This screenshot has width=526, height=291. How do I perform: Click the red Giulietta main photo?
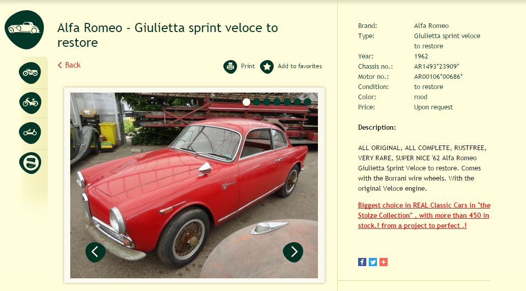coord(194,185)
